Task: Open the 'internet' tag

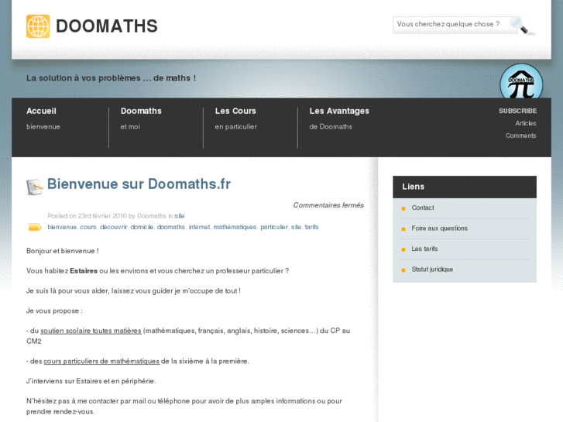Action: (199, 227)
